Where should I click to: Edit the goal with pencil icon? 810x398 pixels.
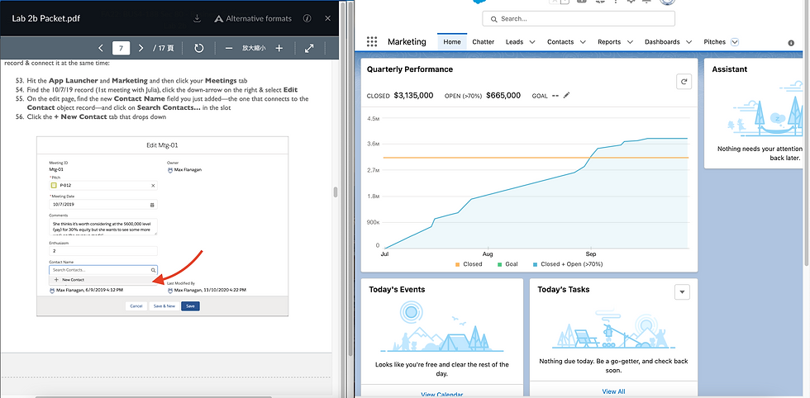pyautogui.click(x=567, y=96)
